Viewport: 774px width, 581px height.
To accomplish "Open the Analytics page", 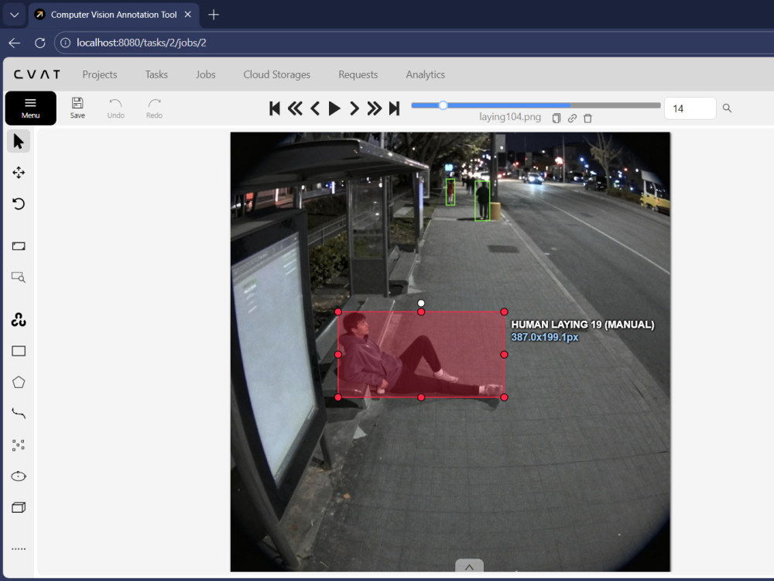I will click(x=426, y=74).
